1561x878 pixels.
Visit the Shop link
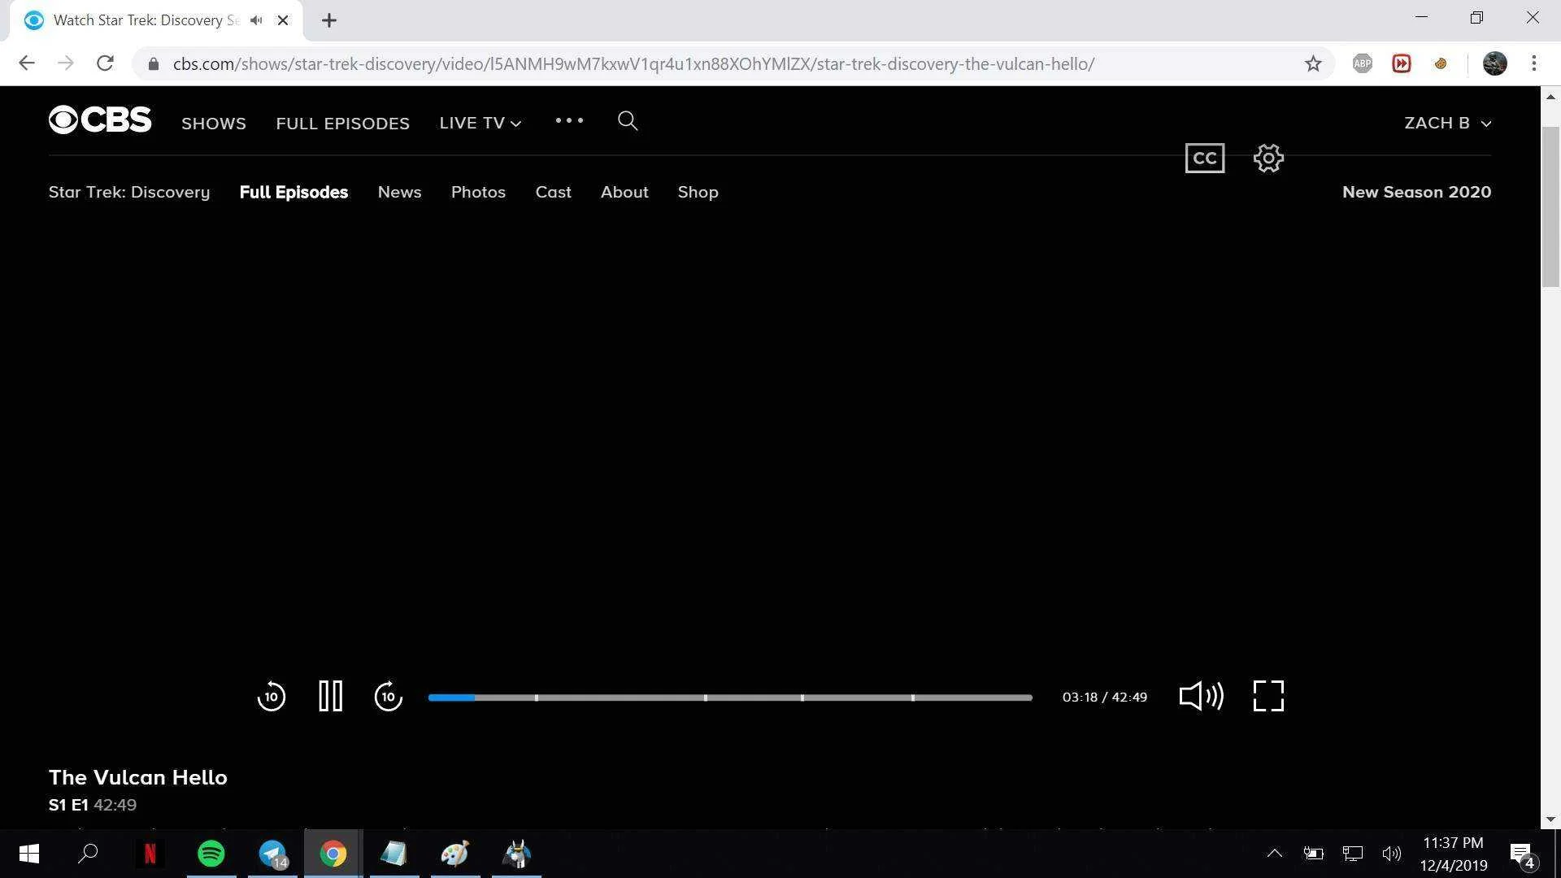(x=698, y=193)
